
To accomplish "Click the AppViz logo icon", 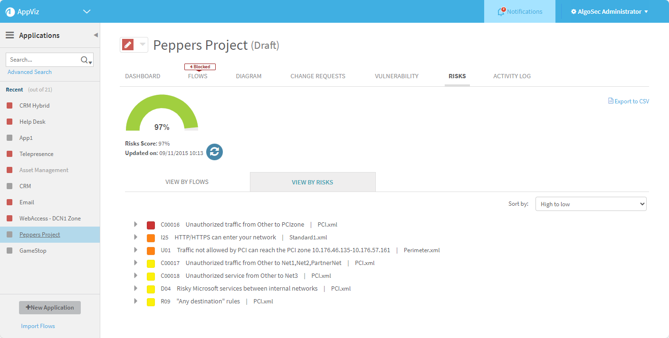I will tap(10, 12).
